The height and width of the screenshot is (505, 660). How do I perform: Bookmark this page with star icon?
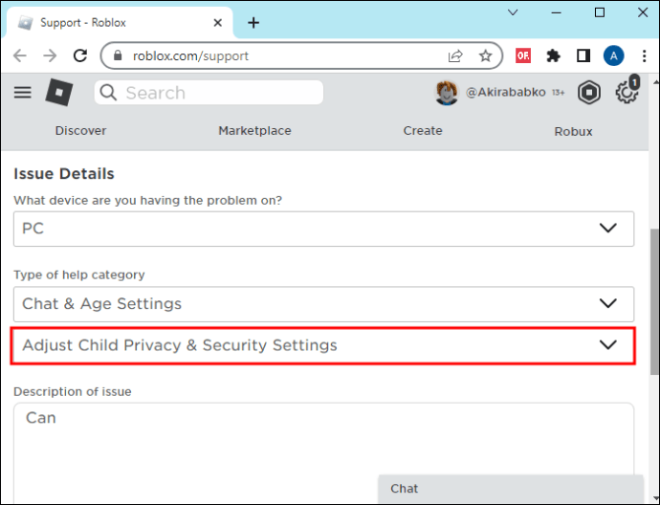[x=485, y=55]
